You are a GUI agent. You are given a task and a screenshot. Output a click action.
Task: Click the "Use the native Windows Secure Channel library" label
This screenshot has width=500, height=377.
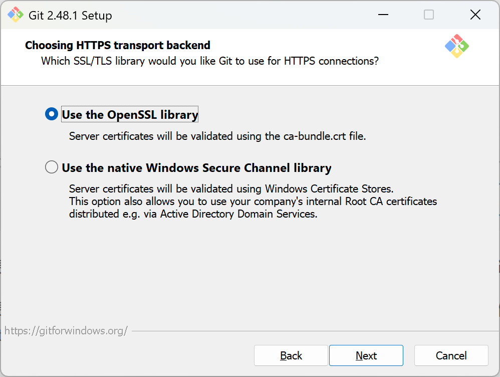point(196,167)
